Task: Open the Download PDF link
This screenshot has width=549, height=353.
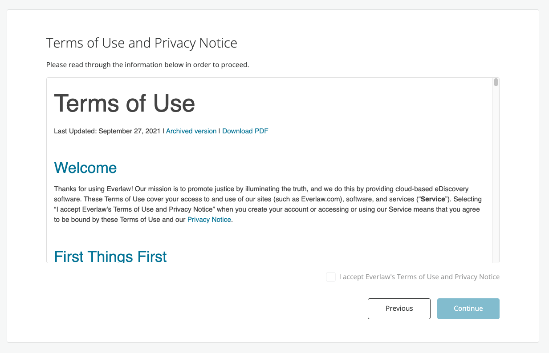Action: (x=245, y=131)
